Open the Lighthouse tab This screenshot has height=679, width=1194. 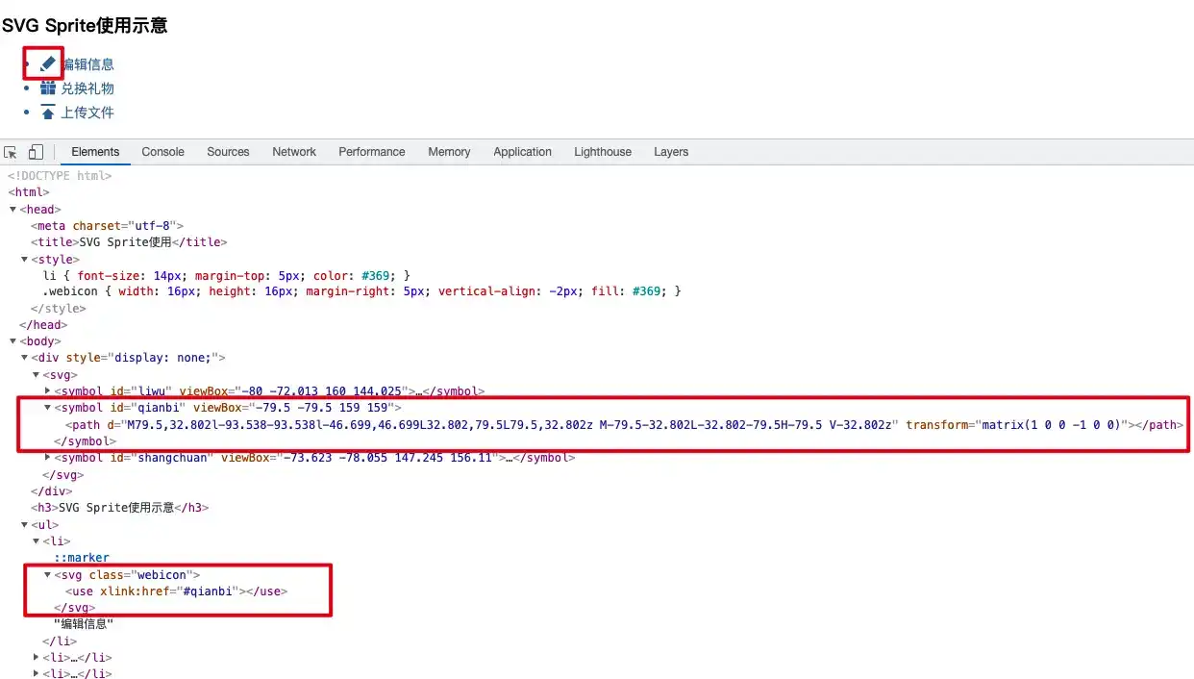603,152
